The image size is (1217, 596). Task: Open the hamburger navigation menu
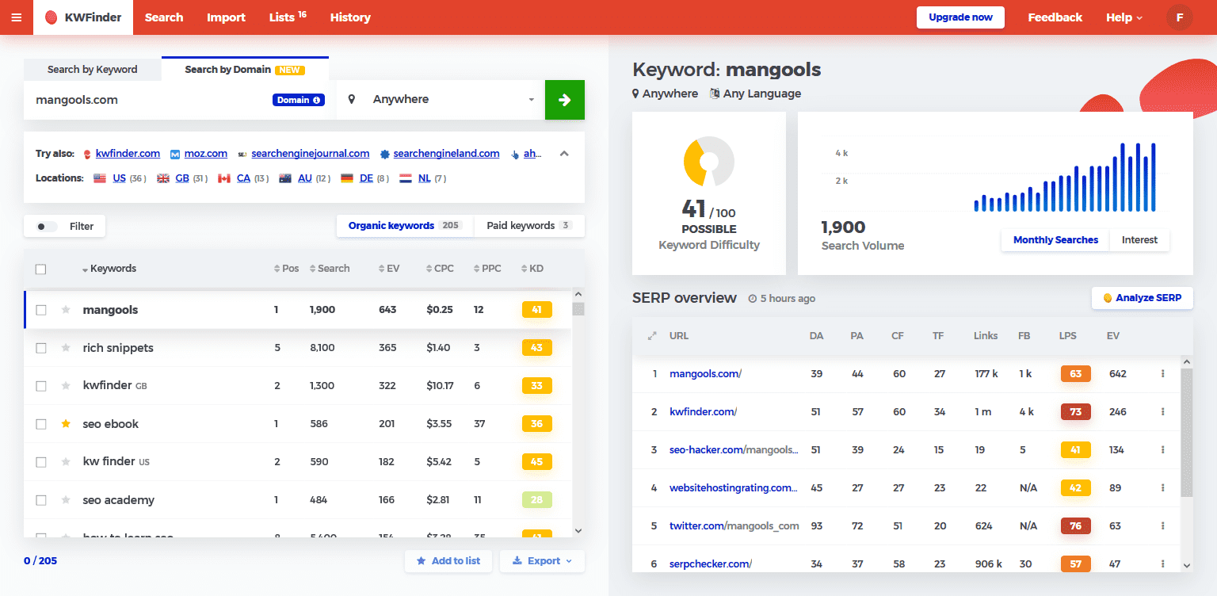[x=16, y=17]
